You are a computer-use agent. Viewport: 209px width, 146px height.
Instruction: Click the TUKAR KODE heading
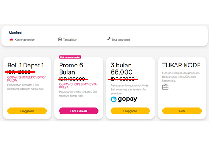[x=181, y=65]
